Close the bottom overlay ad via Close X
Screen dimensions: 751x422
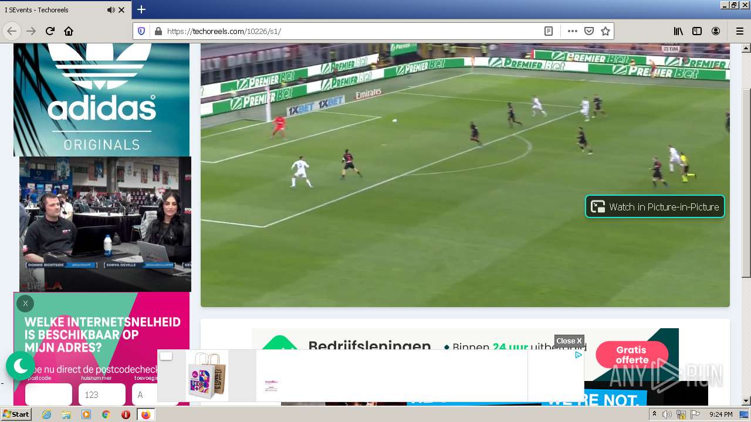point(569,341)
